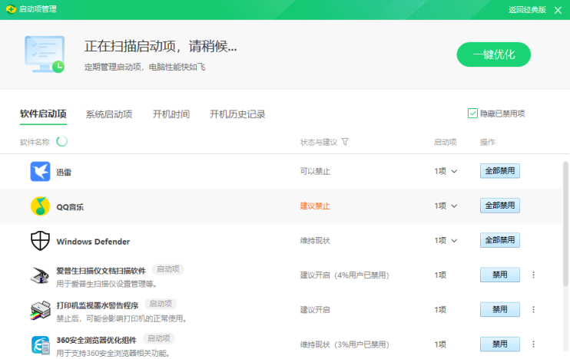Screen dimensions: 570x359
Task: Click the 建议禁止 status for QQ音乐
Action: pos(315,206)
